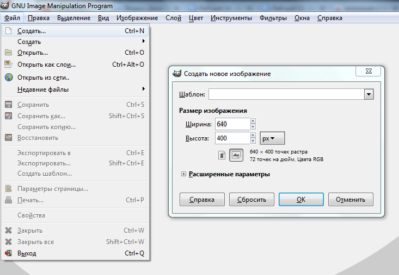Open the Цвет menu
This screenshot has width=399, height=275.
pyautogui.click(x=196, y=18)
